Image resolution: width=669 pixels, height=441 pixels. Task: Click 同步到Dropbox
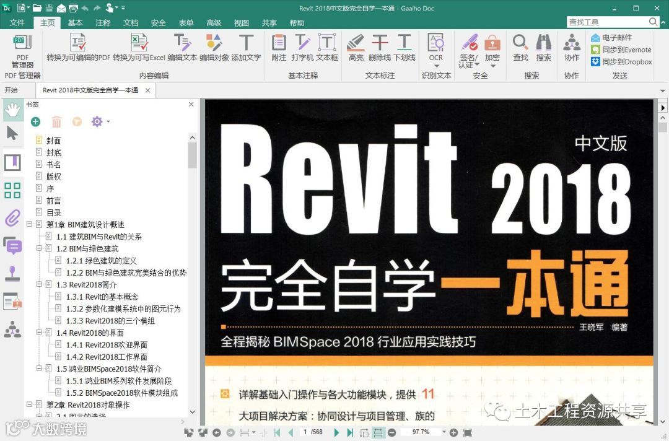coord(621,62)
